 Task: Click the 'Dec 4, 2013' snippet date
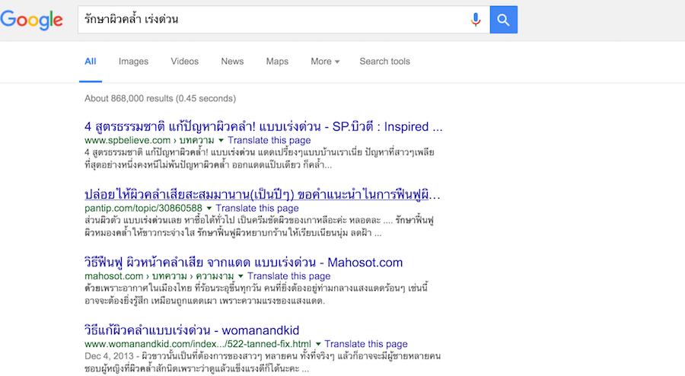109,356
